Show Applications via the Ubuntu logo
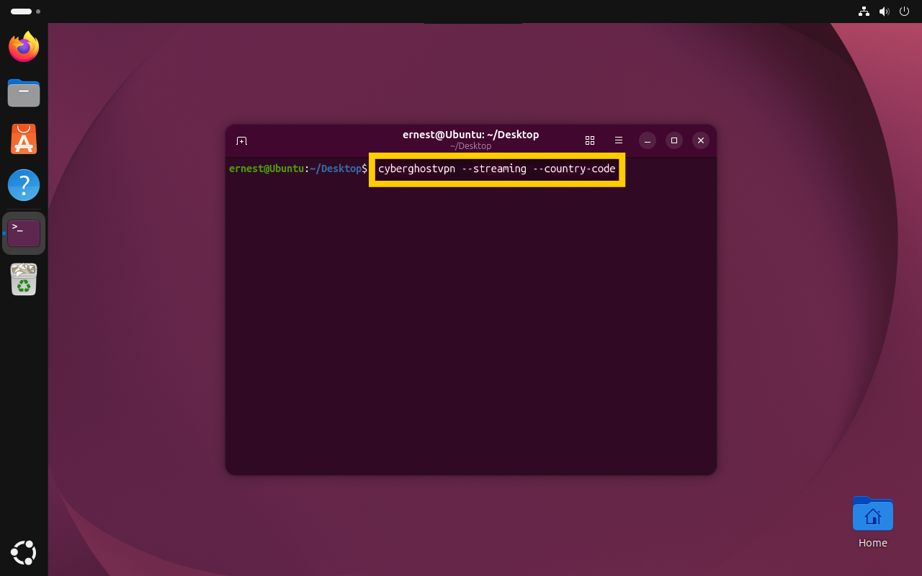 pos(24,553)
